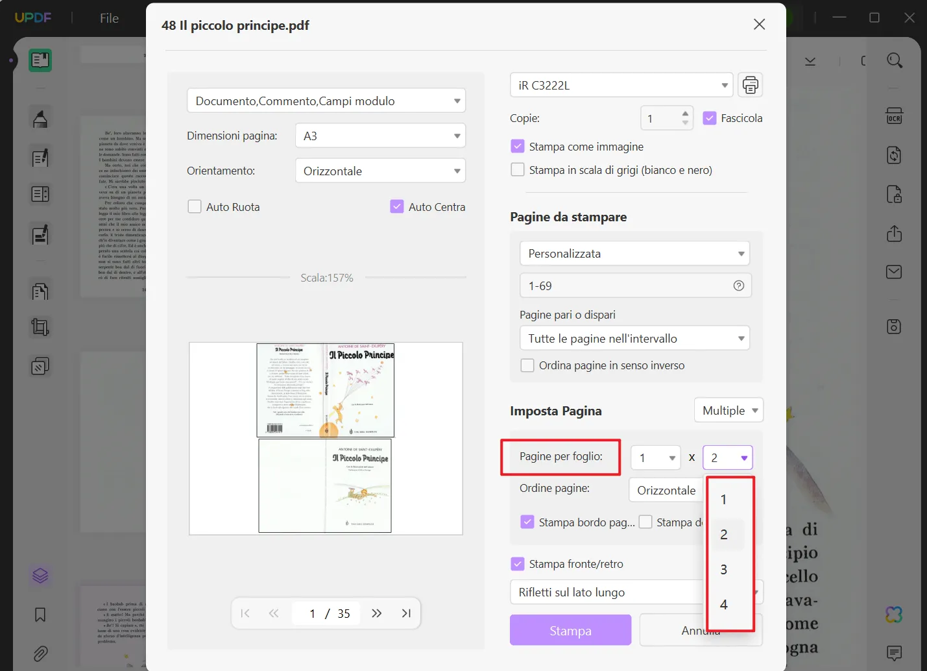927x671 pixels.
Task: Click the OCR icon in right sidebar
Action: 894,116
